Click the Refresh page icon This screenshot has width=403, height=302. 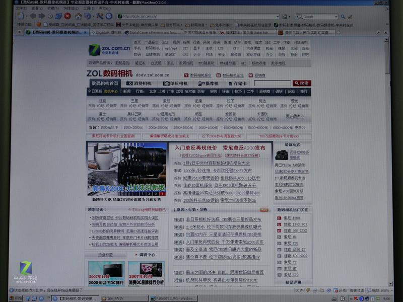[x=58, y=16]
